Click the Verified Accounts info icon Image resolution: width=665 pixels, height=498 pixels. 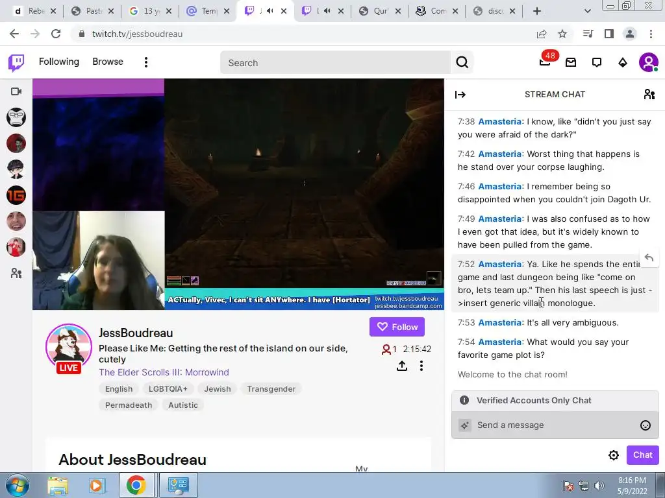[x=464, y=400]
